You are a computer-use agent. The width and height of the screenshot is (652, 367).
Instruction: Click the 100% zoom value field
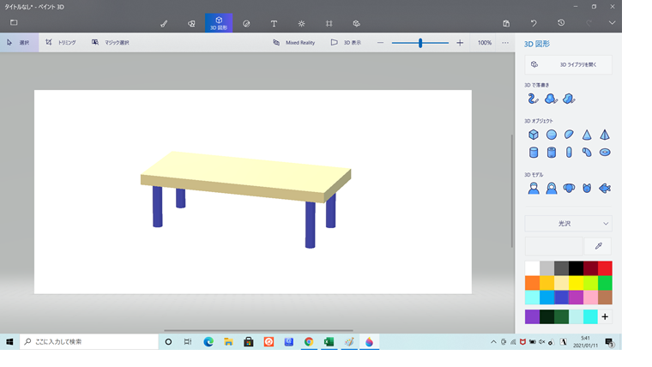point(485,42)
